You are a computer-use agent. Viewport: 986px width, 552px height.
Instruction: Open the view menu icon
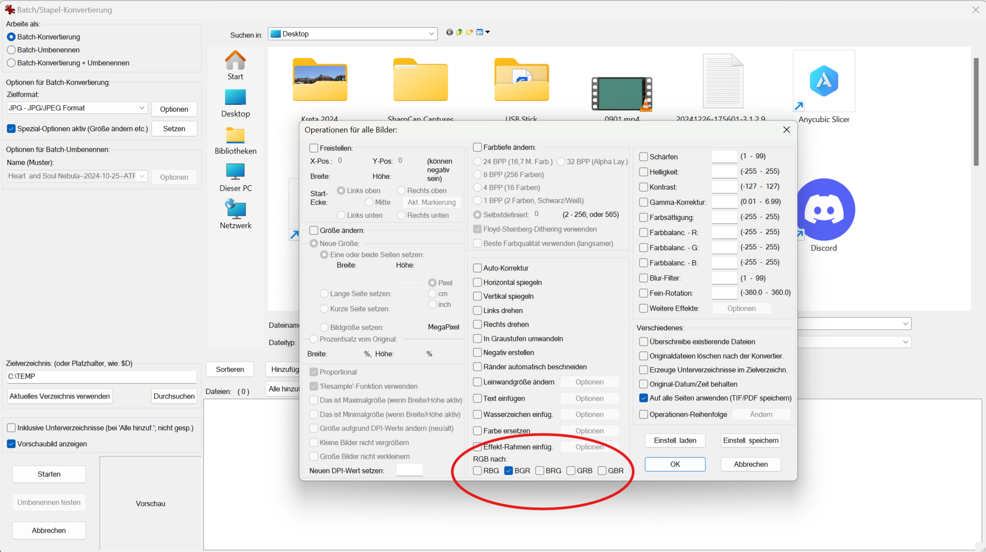pyautogui.click(x=483, y=32)
